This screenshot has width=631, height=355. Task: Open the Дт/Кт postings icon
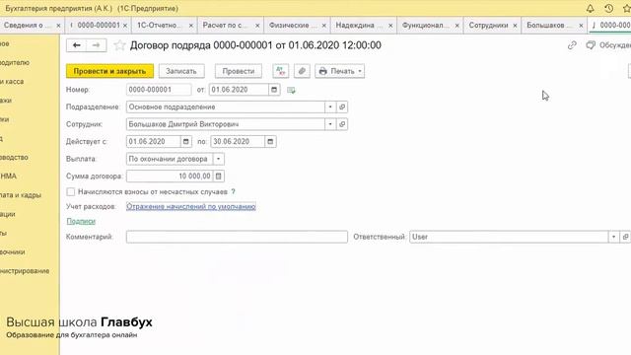280,71
